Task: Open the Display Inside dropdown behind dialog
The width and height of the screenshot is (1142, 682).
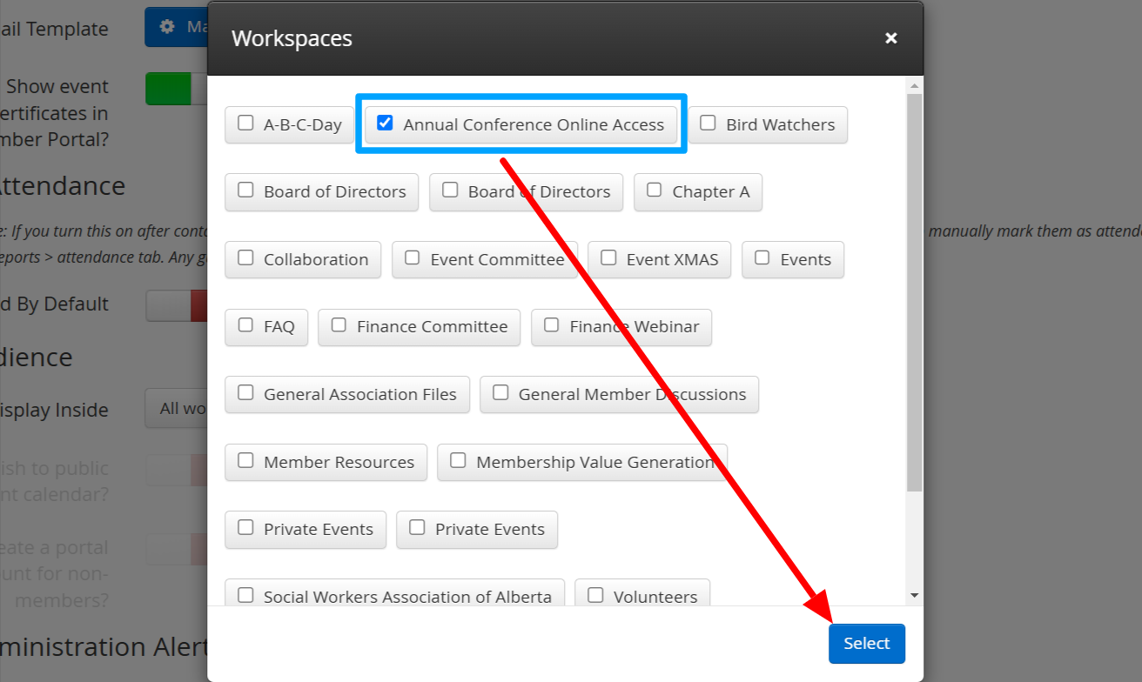Action: click(176, 408)
